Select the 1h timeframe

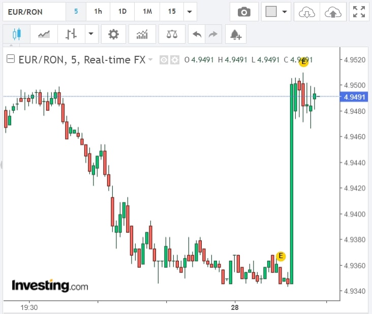point(98,12)
